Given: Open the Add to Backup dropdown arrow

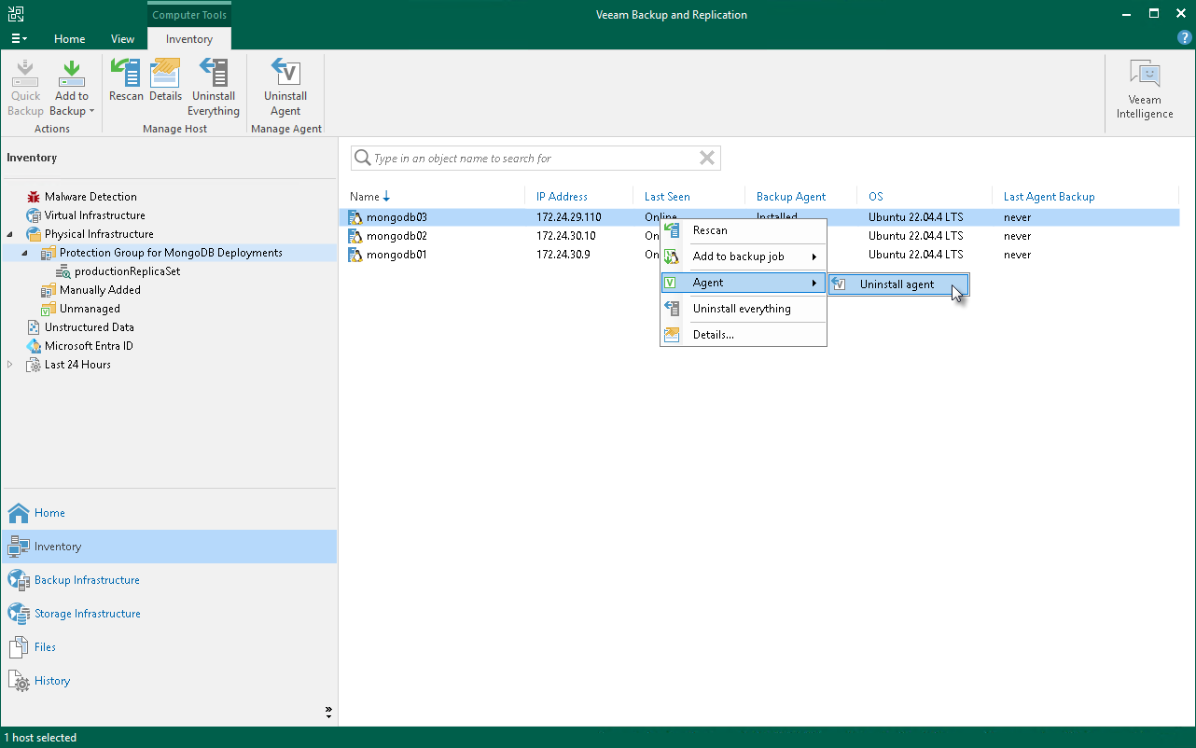Looking at the screenshot, I should coord(92,112).
